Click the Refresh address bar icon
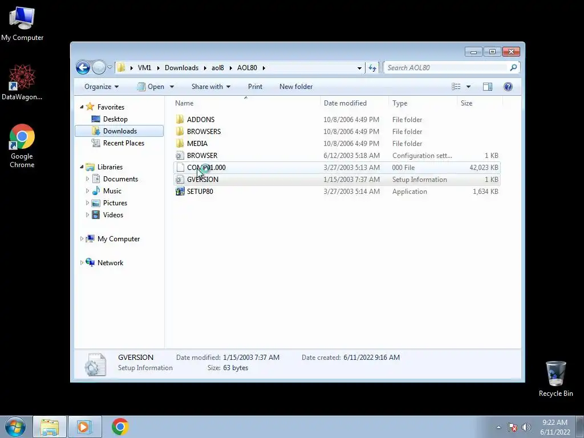Viewport: 584px width, 438px height. point(372,68)
